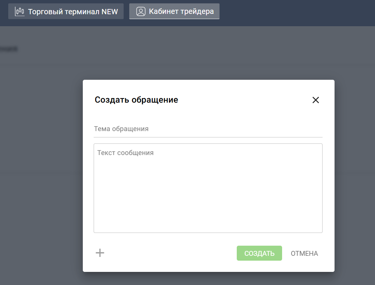Viewport: 375px width, 285px height.
Task: Click the Тема обращения placeholder text
Action: [121, 129]
